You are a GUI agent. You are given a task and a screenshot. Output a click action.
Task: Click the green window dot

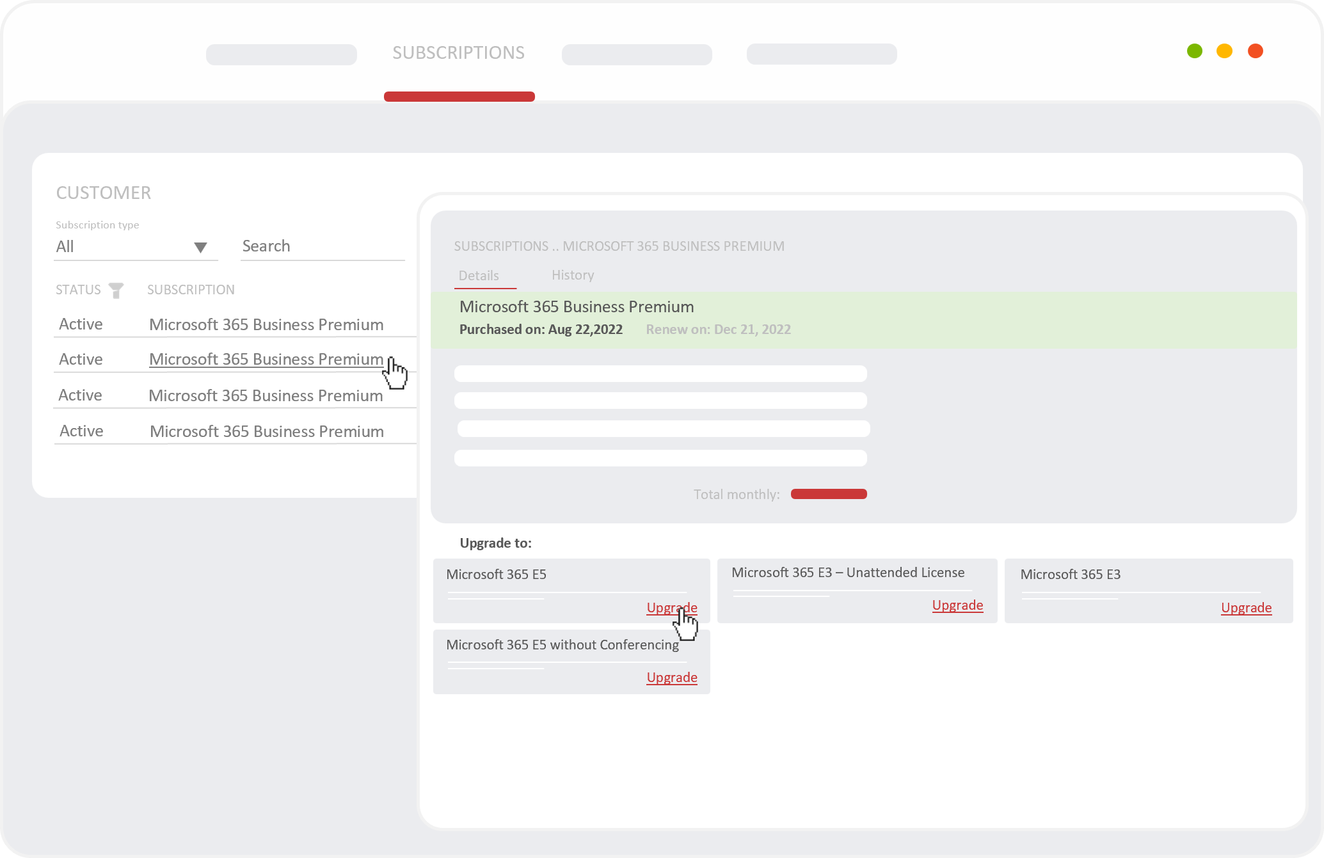(x=1195, y=51)
